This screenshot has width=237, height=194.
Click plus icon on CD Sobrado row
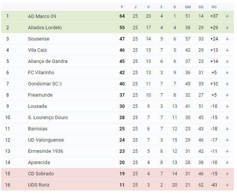(227, 174)
